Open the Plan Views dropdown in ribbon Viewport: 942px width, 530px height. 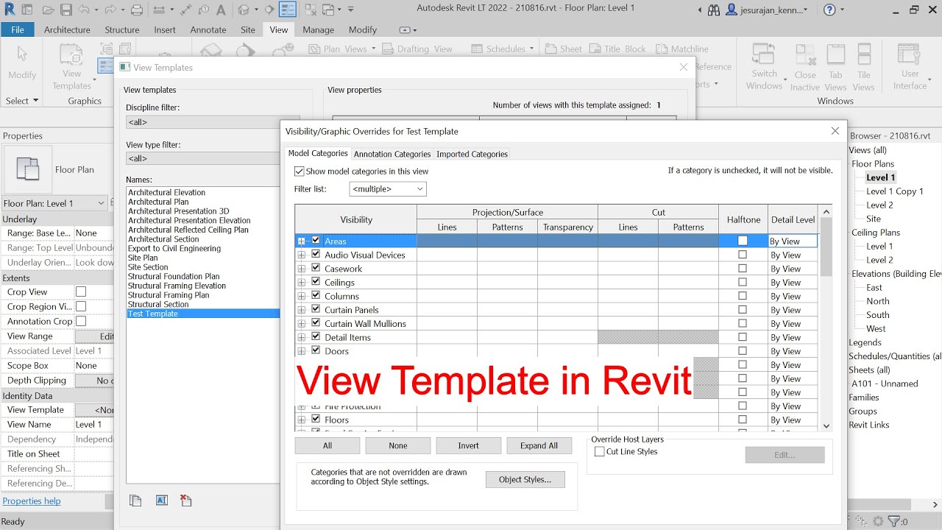343,49
